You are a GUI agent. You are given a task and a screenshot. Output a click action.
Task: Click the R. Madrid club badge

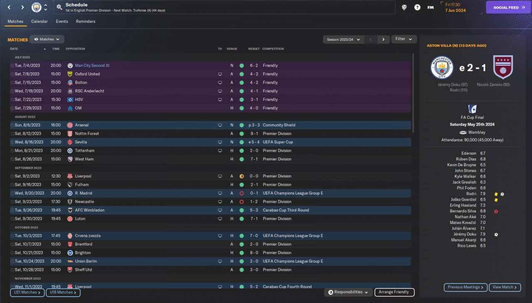point(70,193)
